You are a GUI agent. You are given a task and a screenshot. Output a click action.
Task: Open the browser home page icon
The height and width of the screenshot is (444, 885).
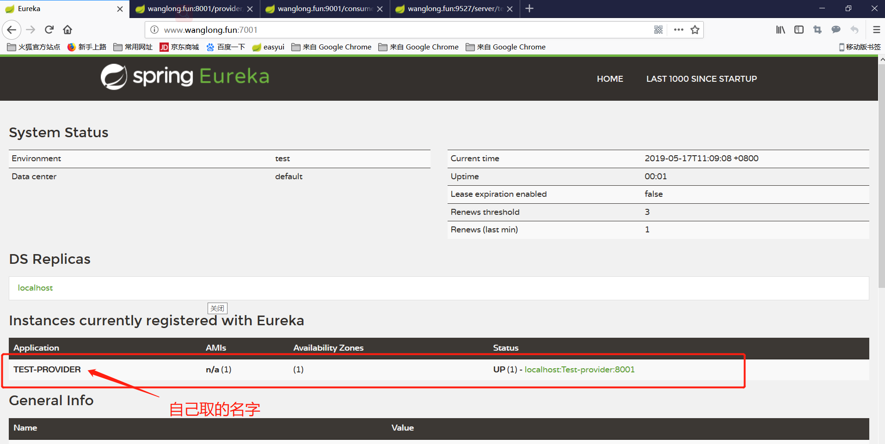pos(68,30)
